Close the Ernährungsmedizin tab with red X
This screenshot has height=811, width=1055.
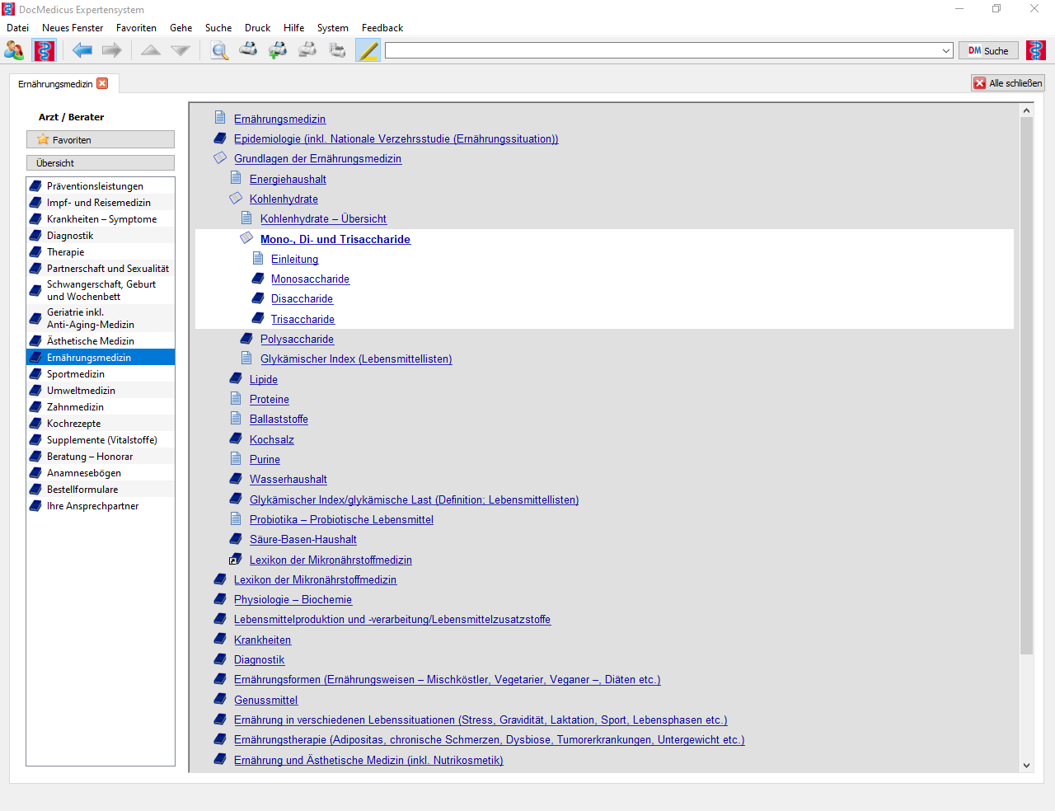click(102, 83)
